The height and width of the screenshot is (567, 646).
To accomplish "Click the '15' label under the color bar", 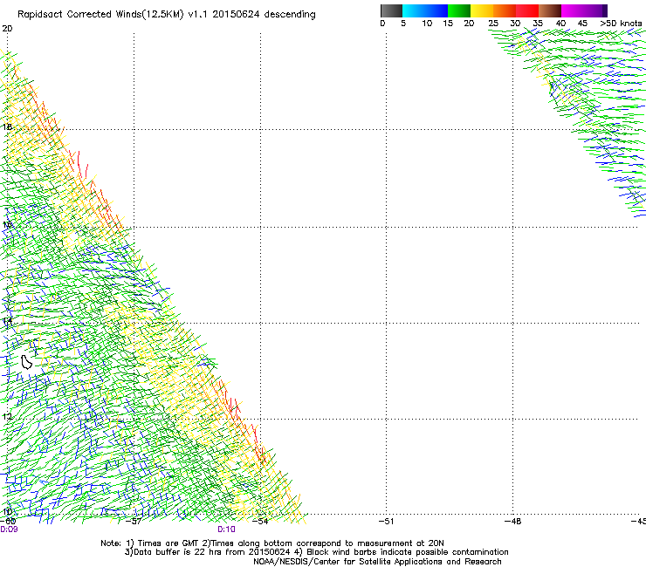I will pyautogui.click(x=448, y=24).
